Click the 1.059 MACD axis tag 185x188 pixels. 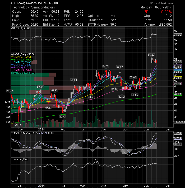click(x=178, y=133)
